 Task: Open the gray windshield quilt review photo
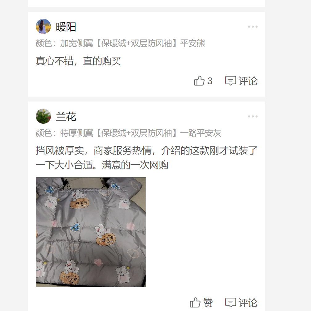91,232
